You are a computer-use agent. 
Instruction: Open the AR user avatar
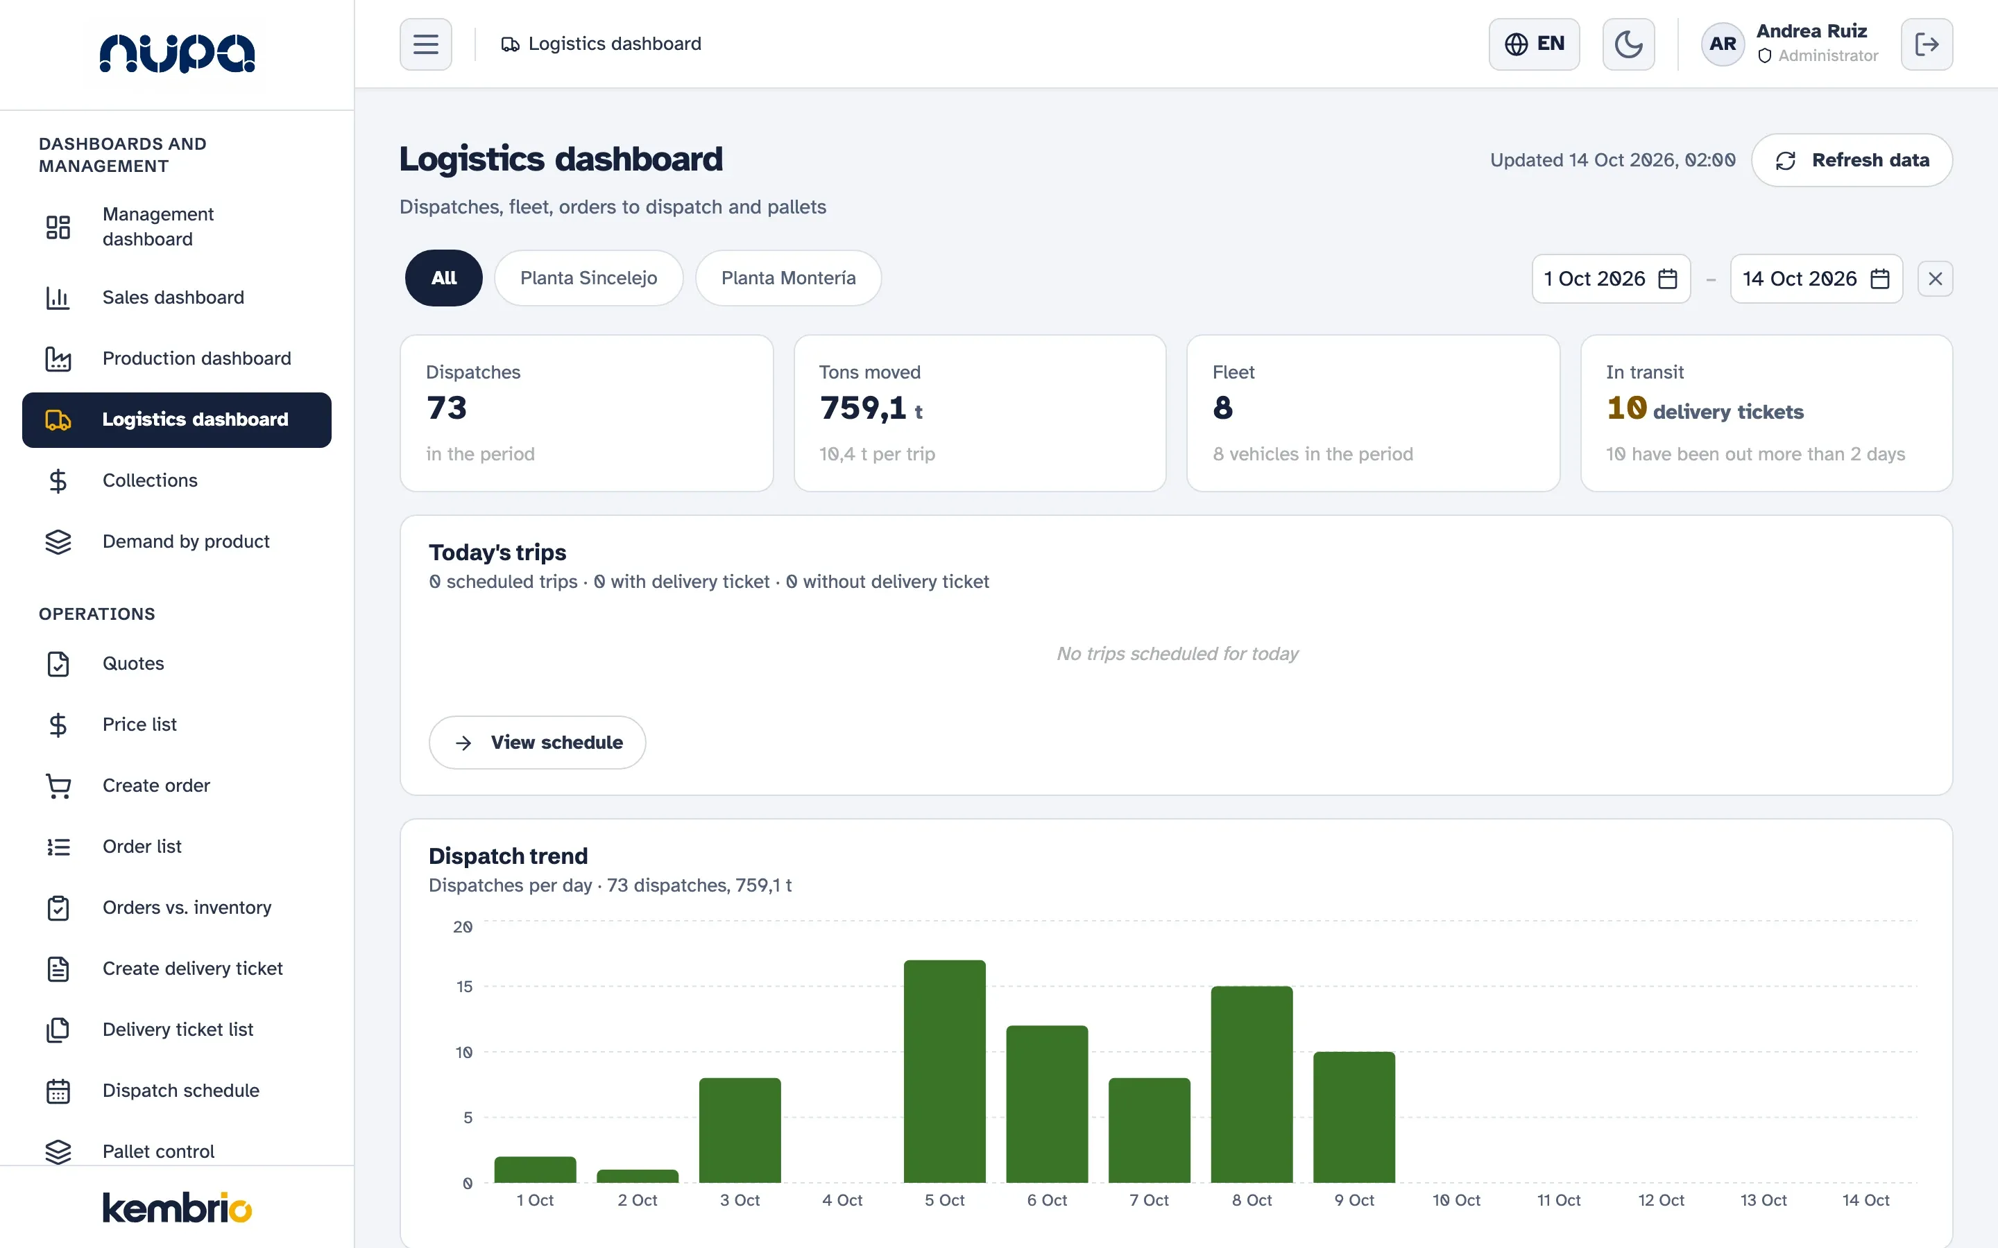point(1723,44)
